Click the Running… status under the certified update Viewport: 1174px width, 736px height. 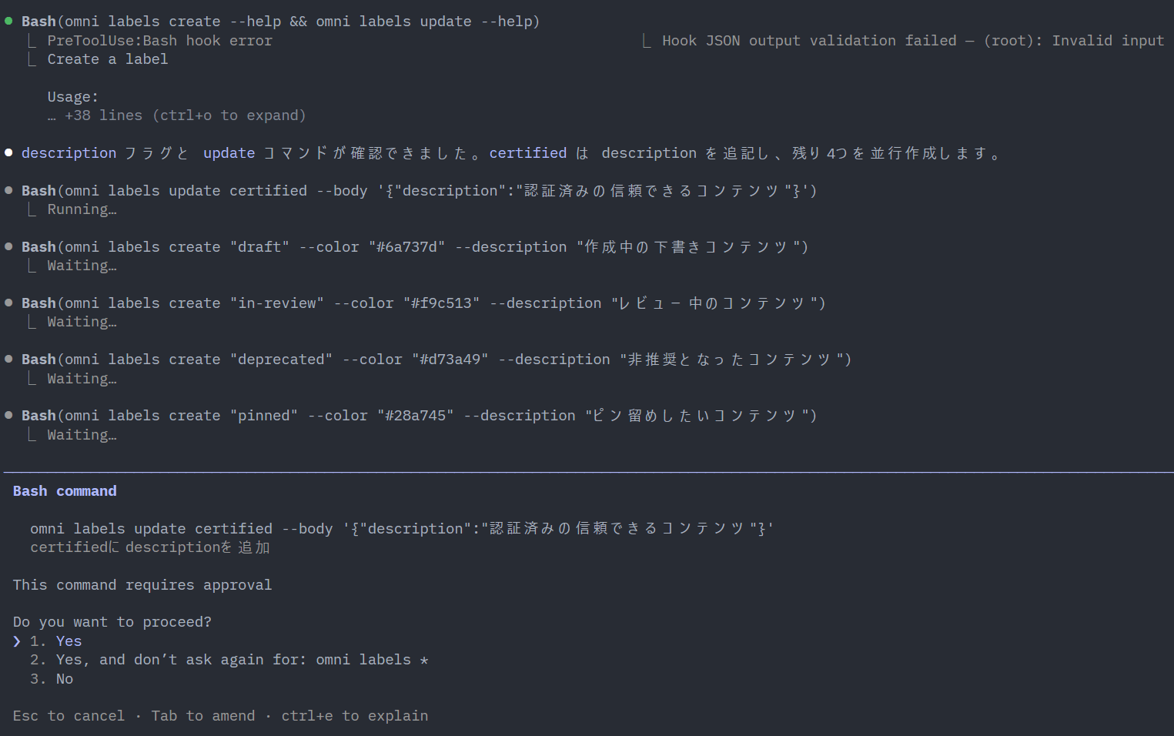click(82, 209)
